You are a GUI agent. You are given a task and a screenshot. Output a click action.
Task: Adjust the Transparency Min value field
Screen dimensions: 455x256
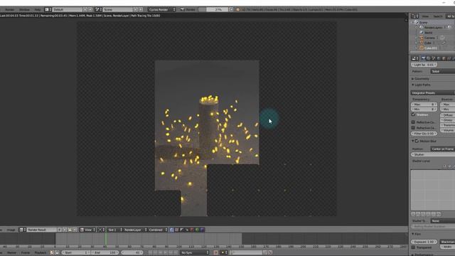pos(424,110)
